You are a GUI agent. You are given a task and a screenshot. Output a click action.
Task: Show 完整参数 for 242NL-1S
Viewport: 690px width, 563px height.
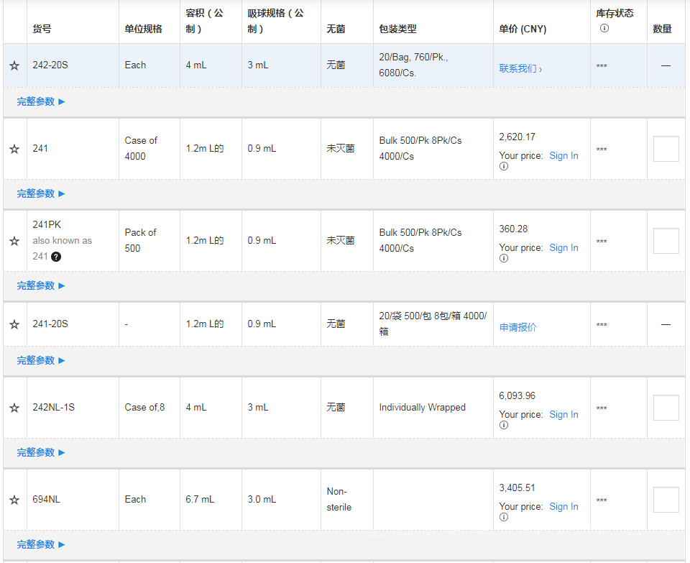pyautogui.click(x=41, y=453)
